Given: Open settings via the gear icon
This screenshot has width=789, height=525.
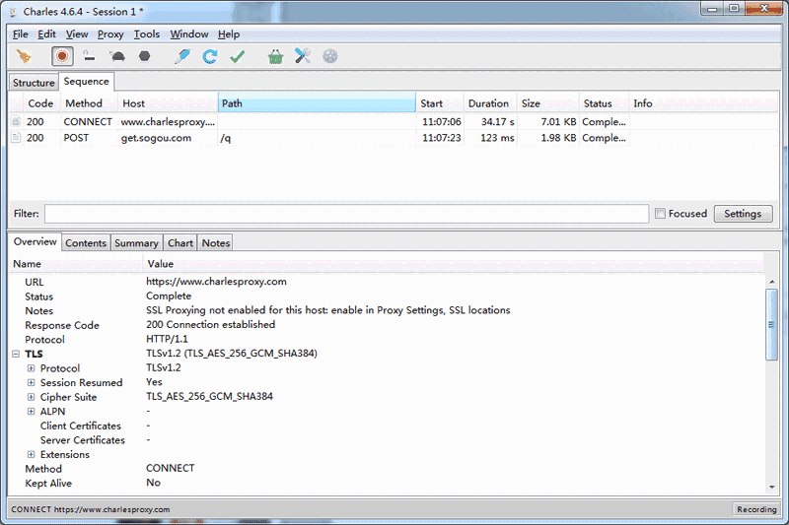Looking at the screenshot, I should pyautogui.click(x=329, y=57).
